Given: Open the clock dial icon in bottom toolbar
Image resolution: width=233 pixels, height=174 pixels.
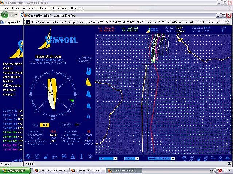Looking at the screenshot, I should click(37, 156).
